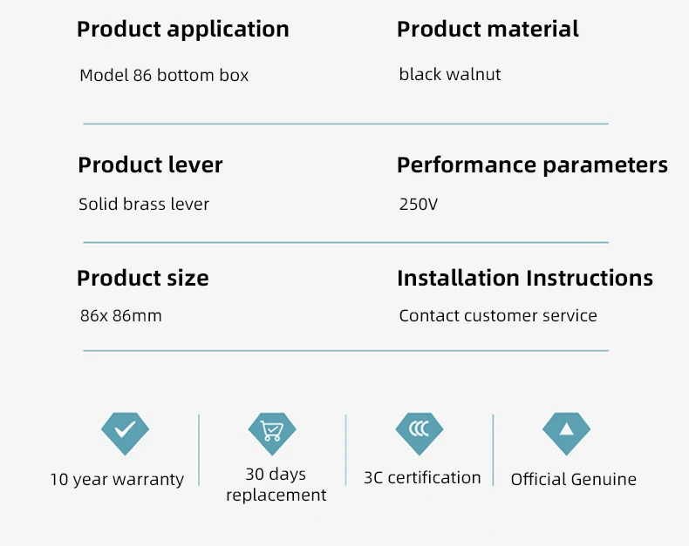Screen dimensions: 689x546
Task: Click the Product application heading
Action: tap(183, 30)
